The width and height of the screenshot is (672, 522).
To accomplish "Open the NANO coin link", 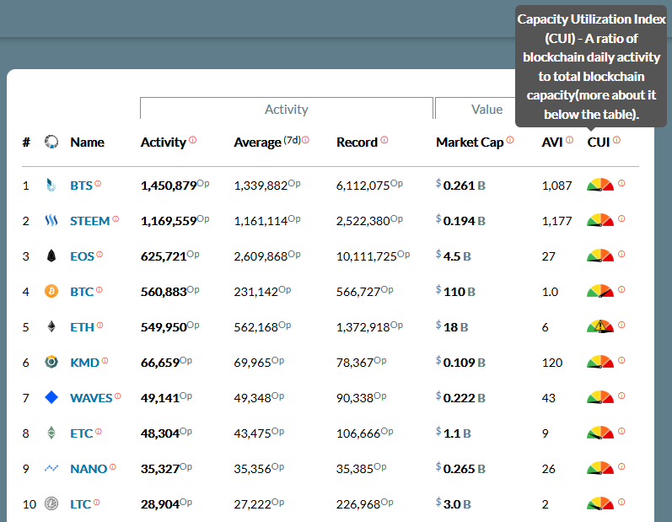I will 89,469.
